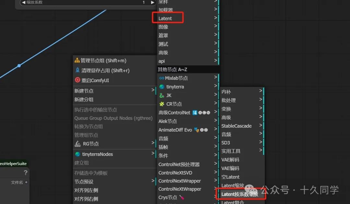Add the Latent缩放 node
This screenshot has width=350, height=204.
242,186
